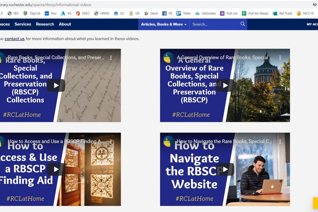Image resolution: width=318 pixels, height=212 pixels.
Task: Open title link How to Access and Use video
Action: [x=56, y=142]
